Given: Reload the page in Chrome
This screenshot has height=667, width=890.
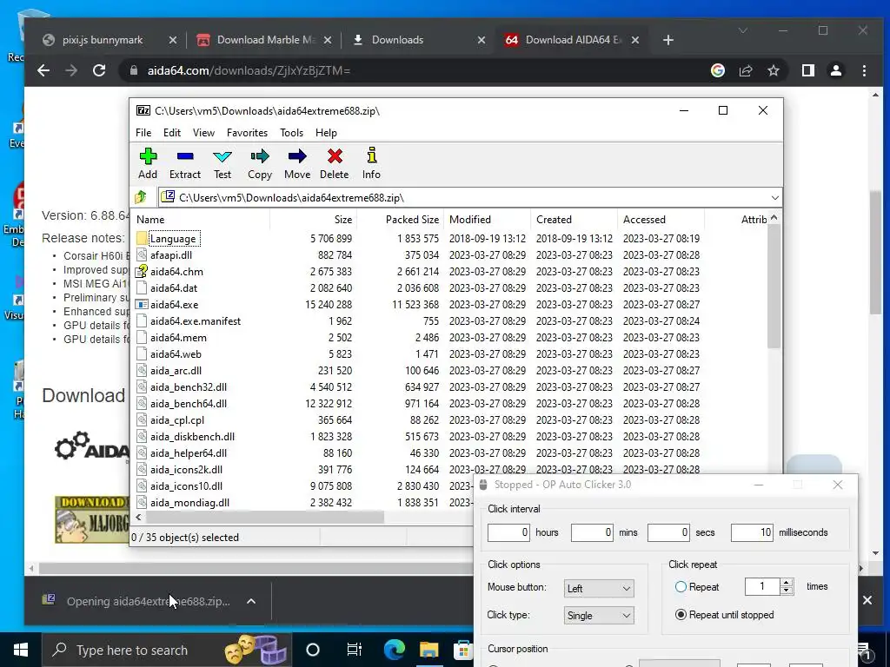Looking at the screenshot, I should (x=99, y=70).
